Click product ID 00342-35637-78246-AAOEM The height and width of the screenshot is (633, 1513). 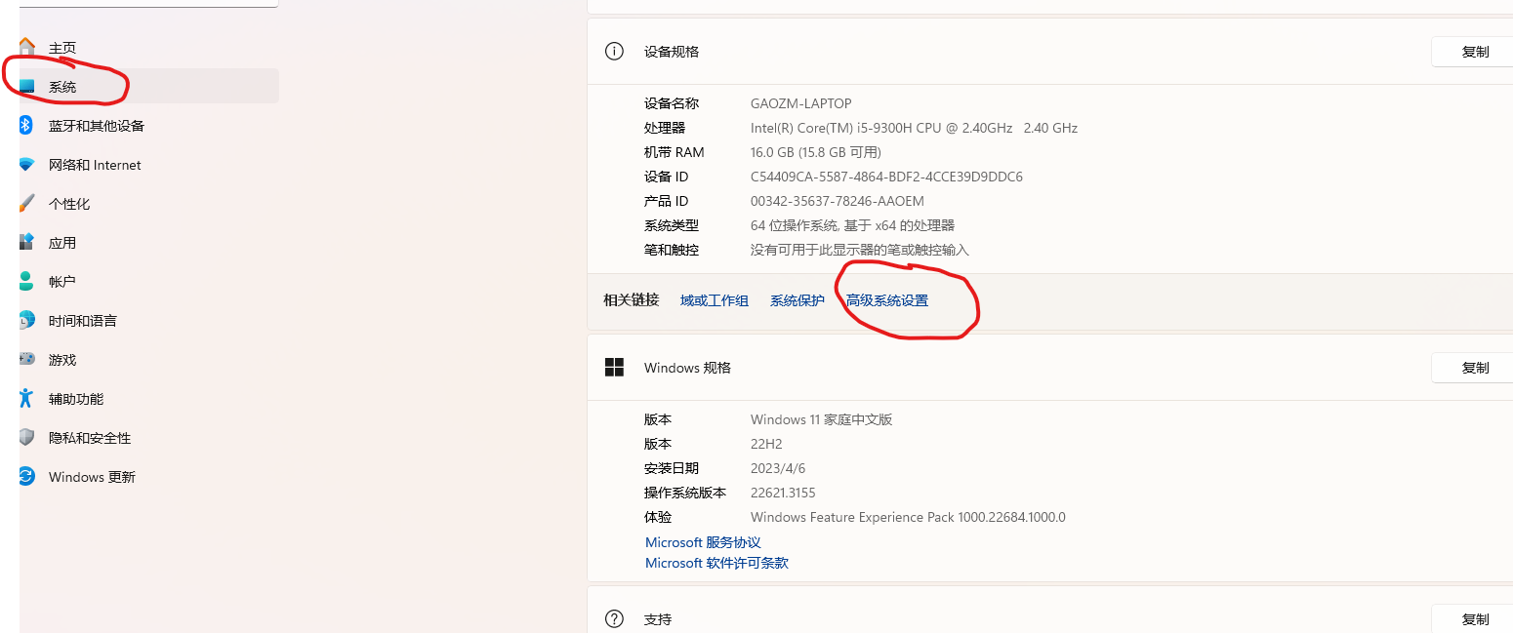click(x=837, y=201)
